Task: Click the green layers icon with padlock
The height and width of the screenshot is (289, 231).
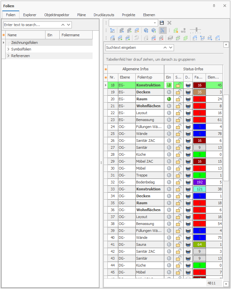Action: point(176,30)
